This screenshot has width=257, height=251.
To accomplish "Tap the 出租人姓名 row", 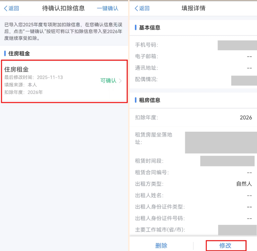I will pos(194,195).
